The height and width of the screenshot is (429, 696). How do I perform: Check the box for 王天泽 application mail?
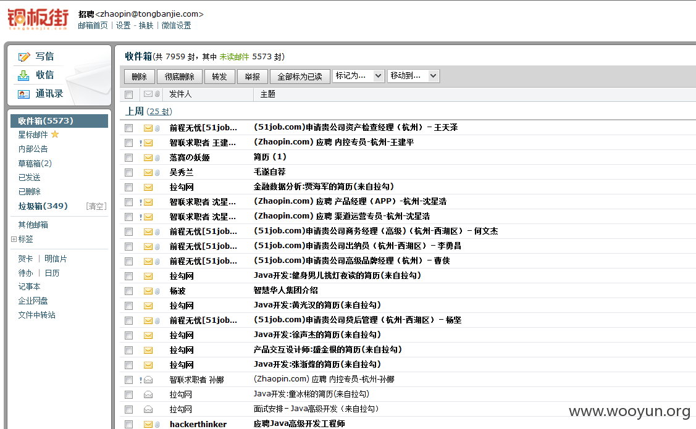click(x=128, y=128)
